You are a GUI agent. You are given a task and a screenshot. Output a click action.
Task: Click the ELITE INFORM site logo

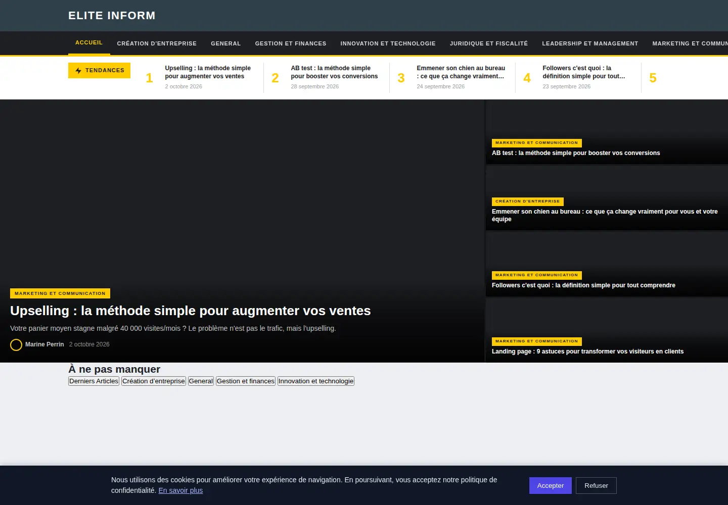tap(112, 16)
